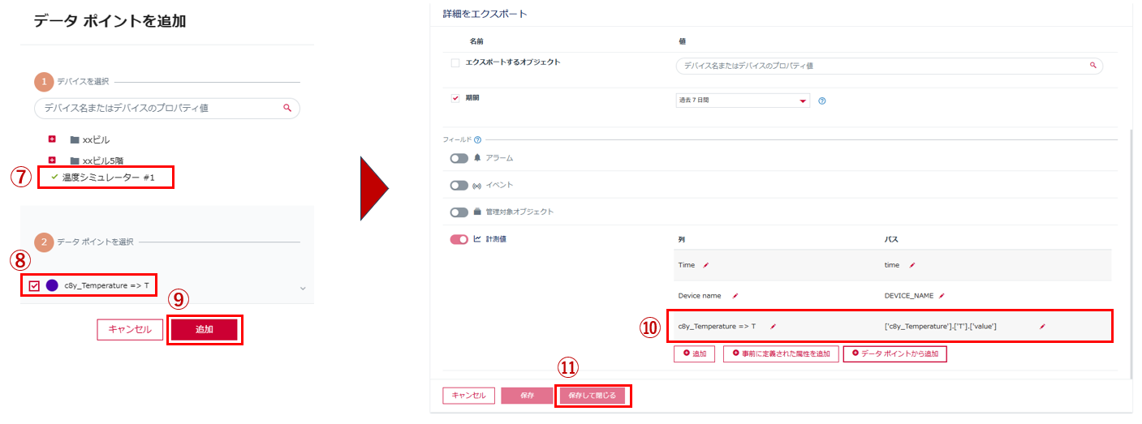Click the データ ポイントから追加 button
Image resolution: width=1142 pixels, height=424 pixels.
[894, 353]
